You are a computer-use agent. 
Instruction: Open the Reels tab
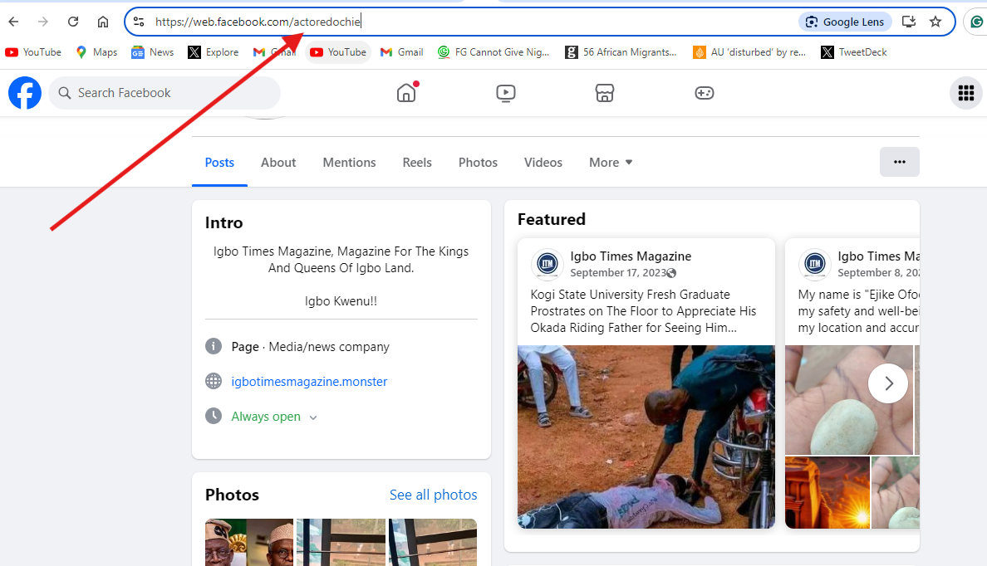click(x=417, y=163)
